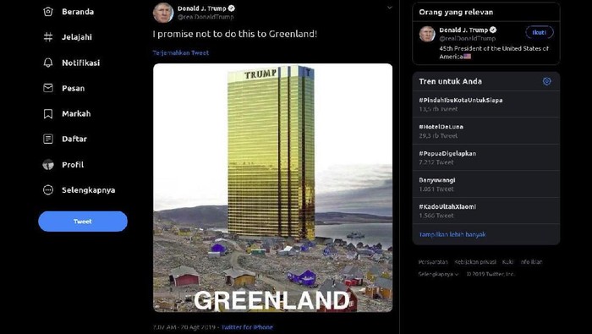Open trends settings gear icon

click(546, 81)
